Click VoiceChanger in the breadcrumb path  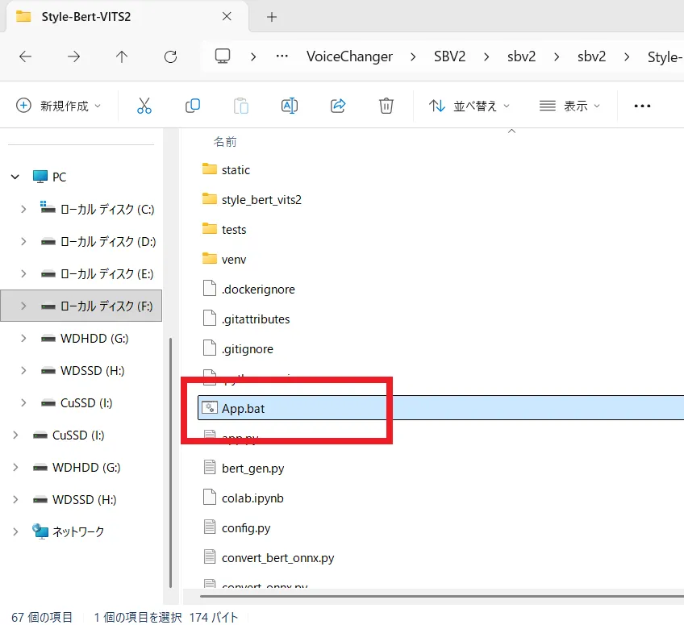(349, 56)
